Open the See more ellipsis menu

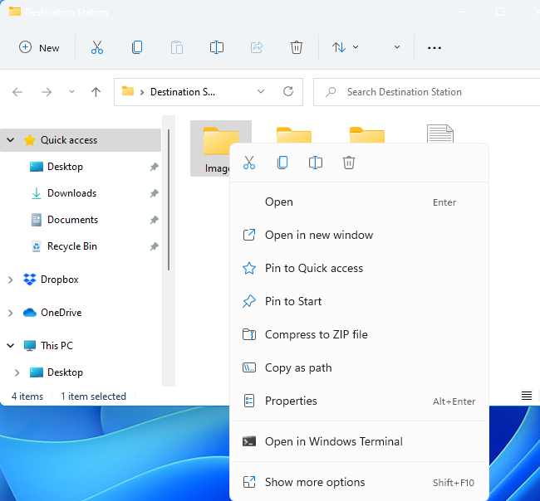(434, 48)
